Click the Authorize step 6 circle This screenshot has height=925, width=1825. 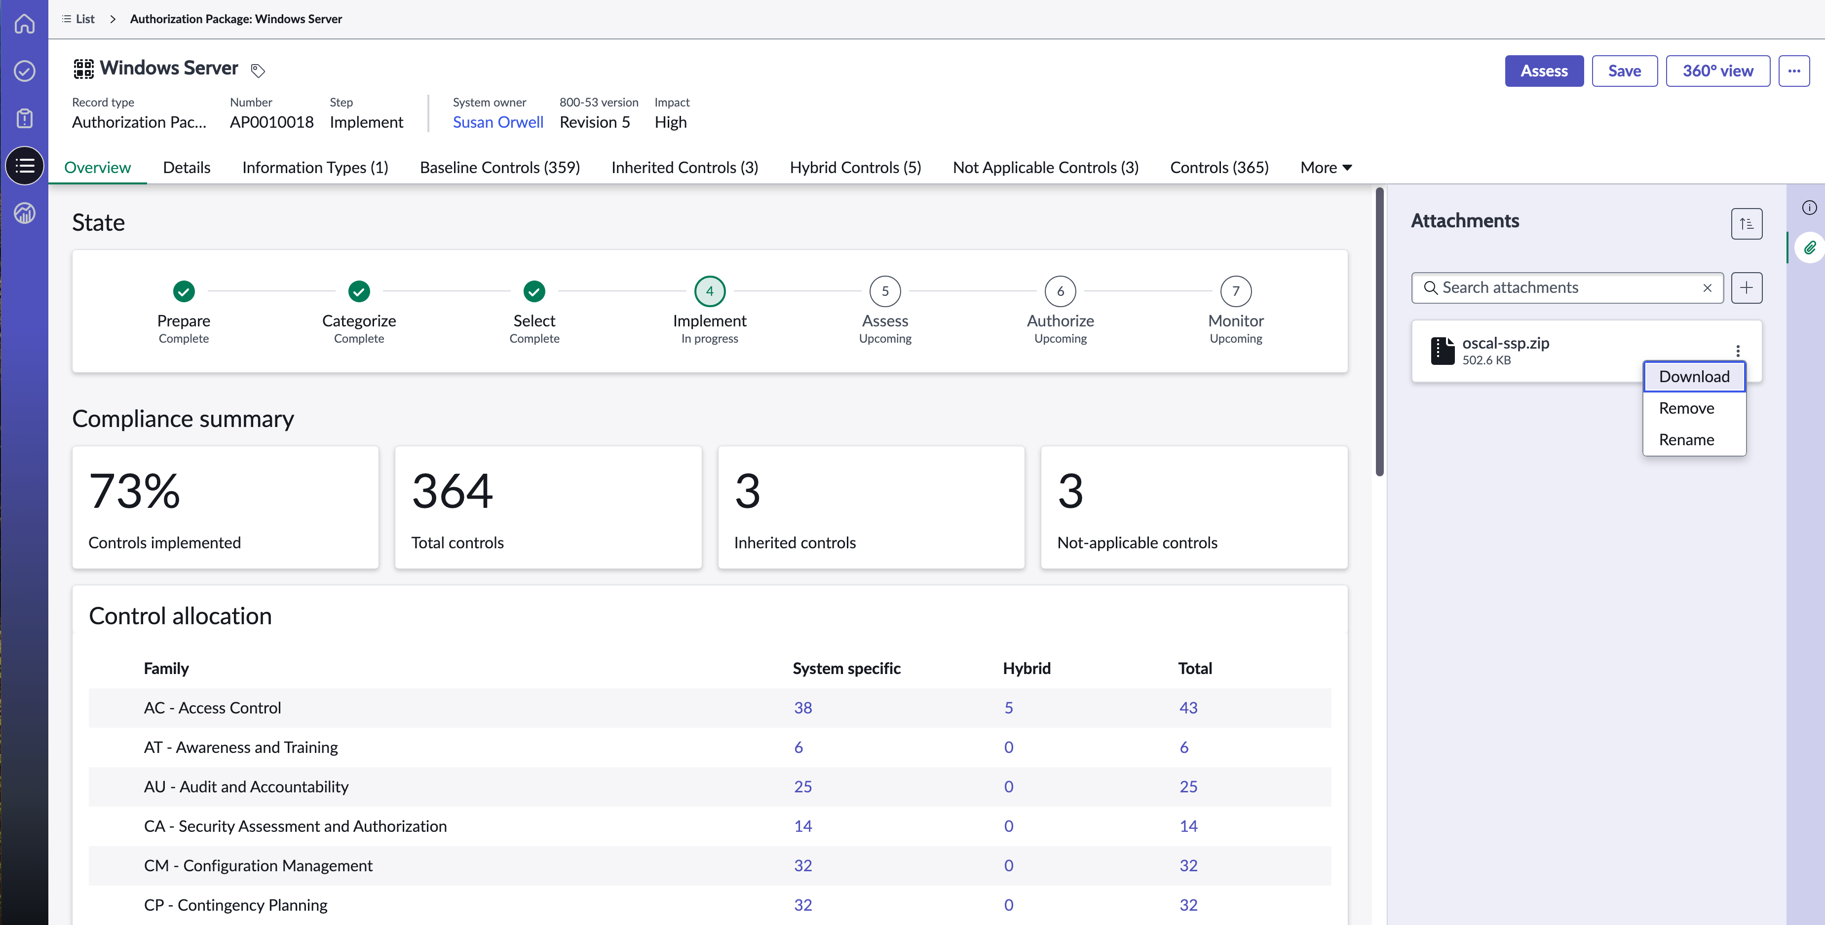(1061, 291)
